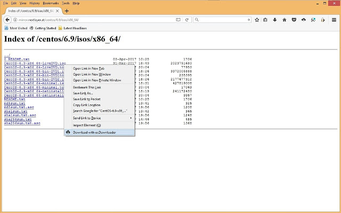The width and height of the screenshot is (341, 213).
Task: Open sha1sum.txt.asc link
Action: (20, 115)
